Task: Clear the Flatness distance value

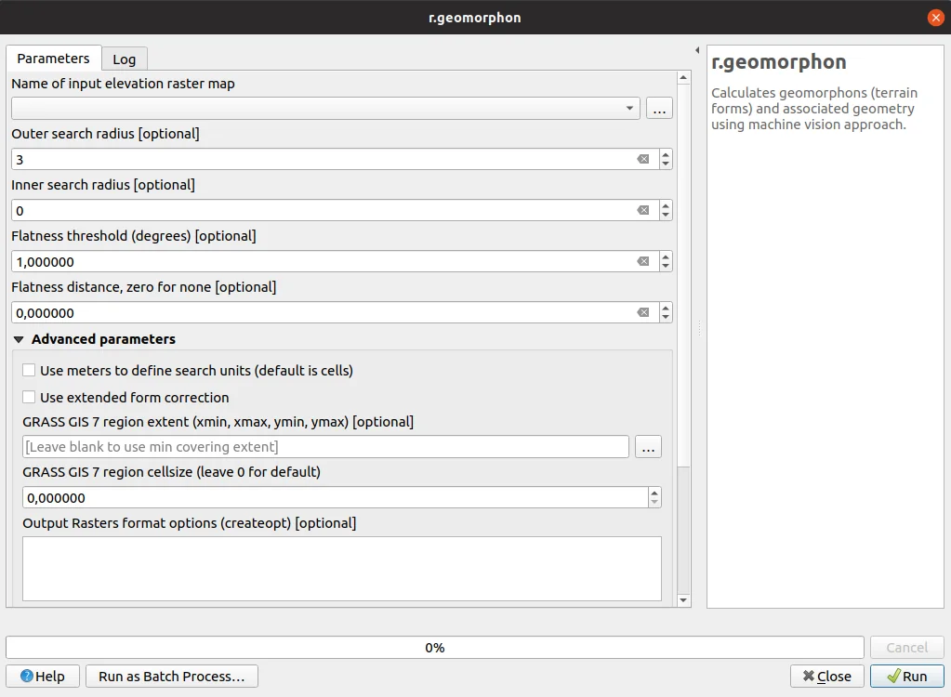Action: (x=642, y=313)
